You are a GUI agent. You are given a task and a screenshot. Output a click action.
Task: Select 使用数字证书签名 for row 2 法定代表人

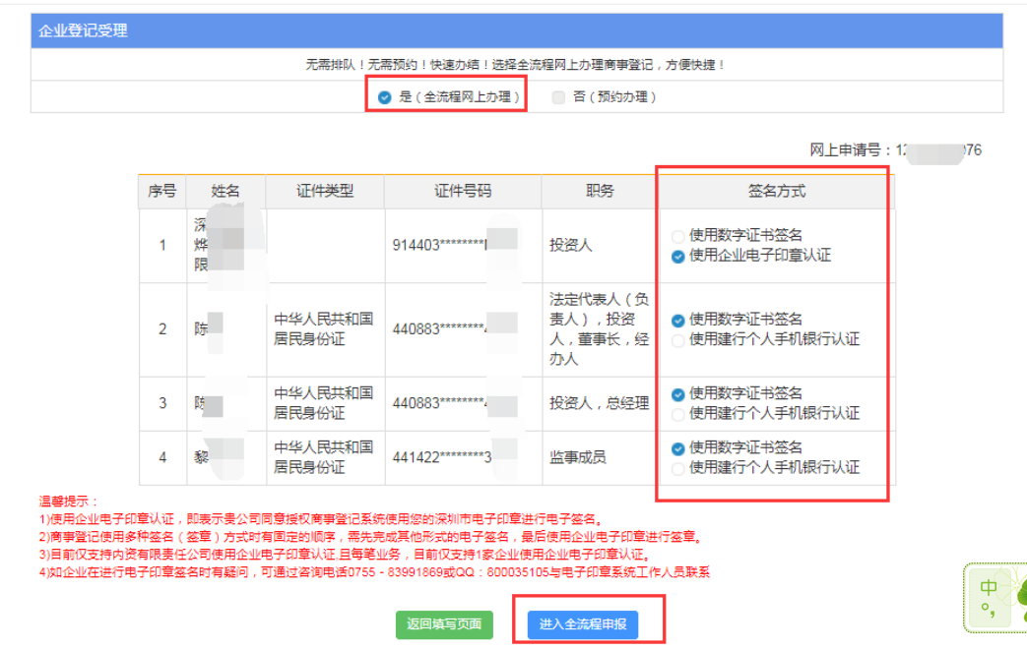(677, 320)
